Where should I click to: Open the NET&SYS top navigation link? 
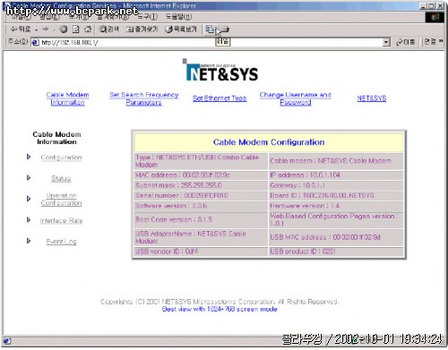[372, 98]
